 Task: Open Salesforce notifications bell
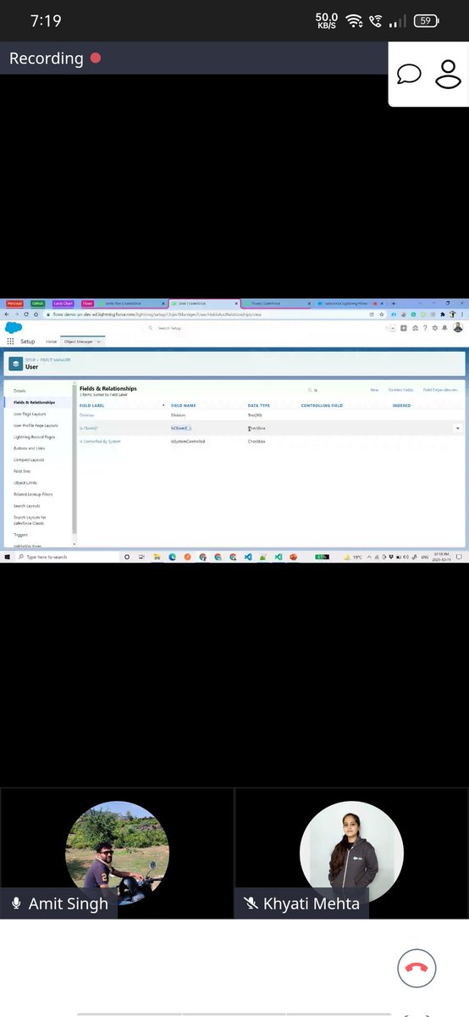pyautogui.click(x=445, y=328)
